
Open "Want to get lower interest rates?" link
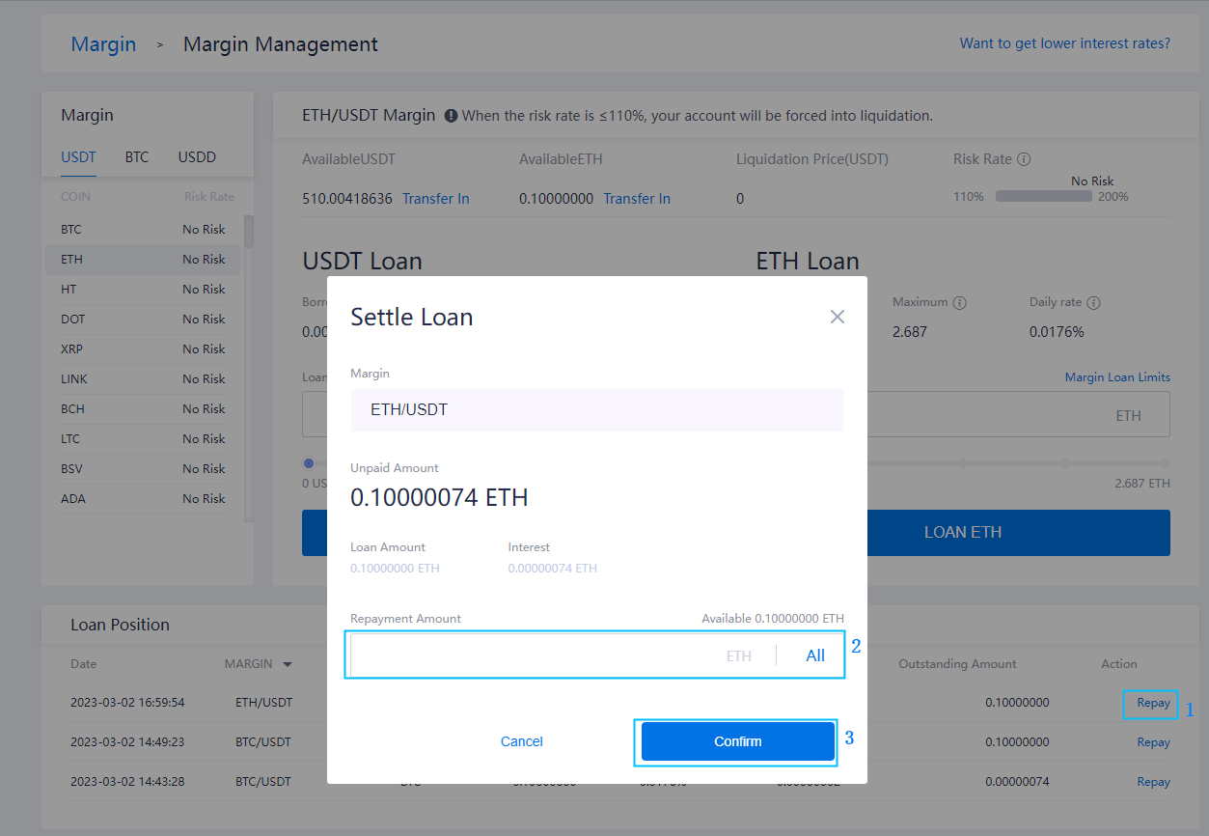point(1064,43)
